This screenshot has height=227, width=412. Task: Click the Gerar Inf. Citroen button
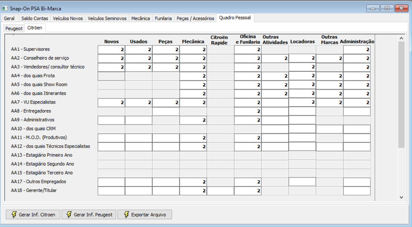33,215
